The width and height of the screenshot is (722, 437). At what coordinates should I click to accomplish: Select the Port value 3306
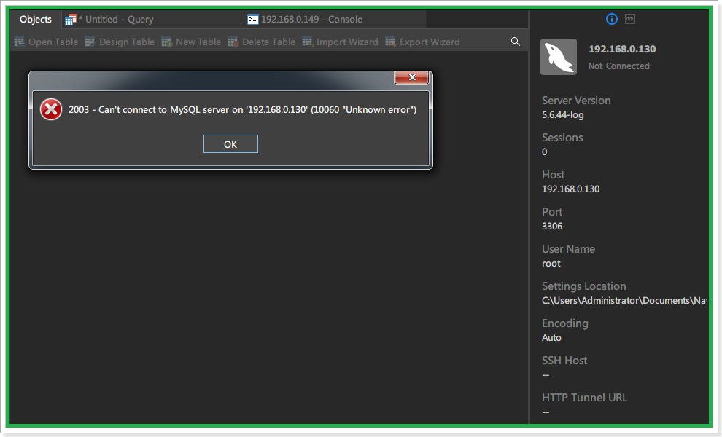[x=552, y=226]
